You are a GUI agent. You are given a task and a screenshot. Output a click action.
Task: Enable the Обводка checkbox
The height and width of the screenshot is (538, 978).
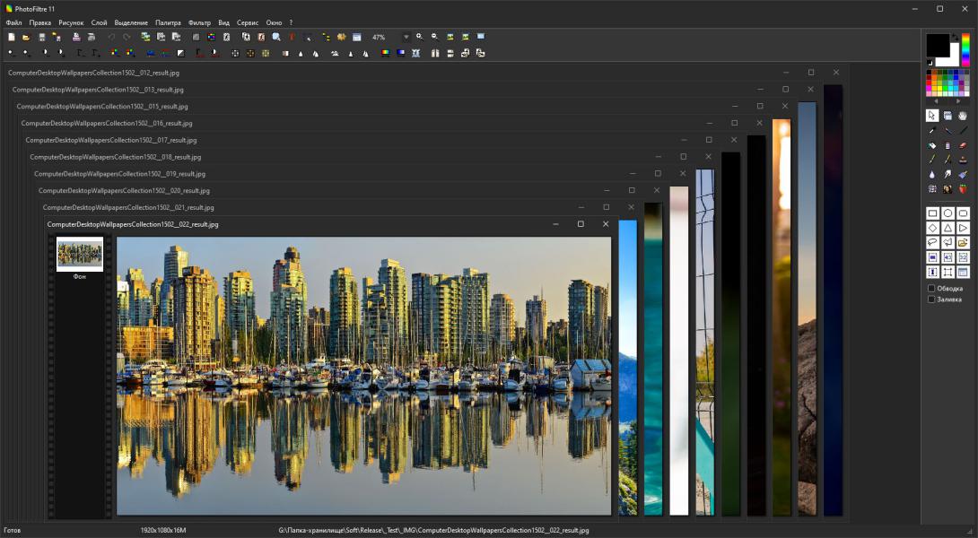pyautogui.click(x=931, y=289)
